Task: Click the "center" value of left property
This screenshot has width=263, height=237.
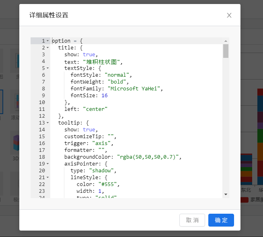Action: [95, 109]
